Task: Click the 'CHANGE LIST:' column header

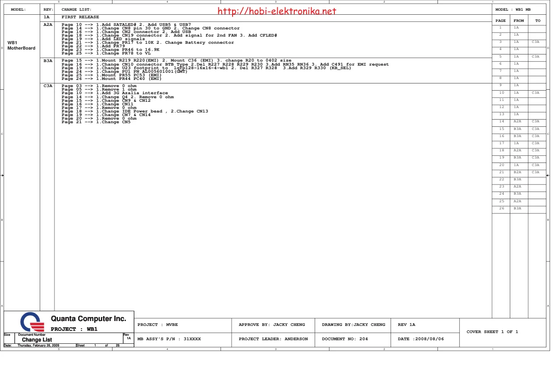Action: (76, 9)
